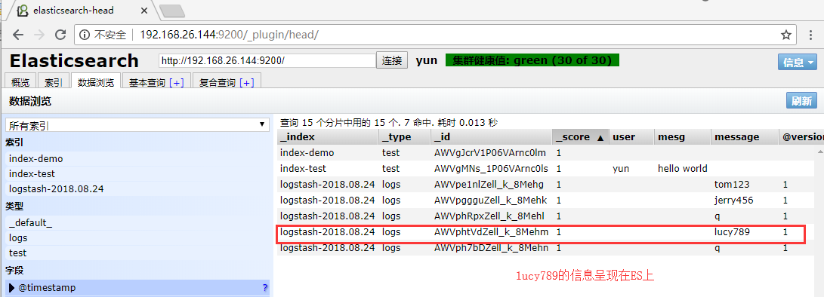Add a 复合查询 tab via [+]
This screenshot has width=824, height=297.
(x=246, y=83)
